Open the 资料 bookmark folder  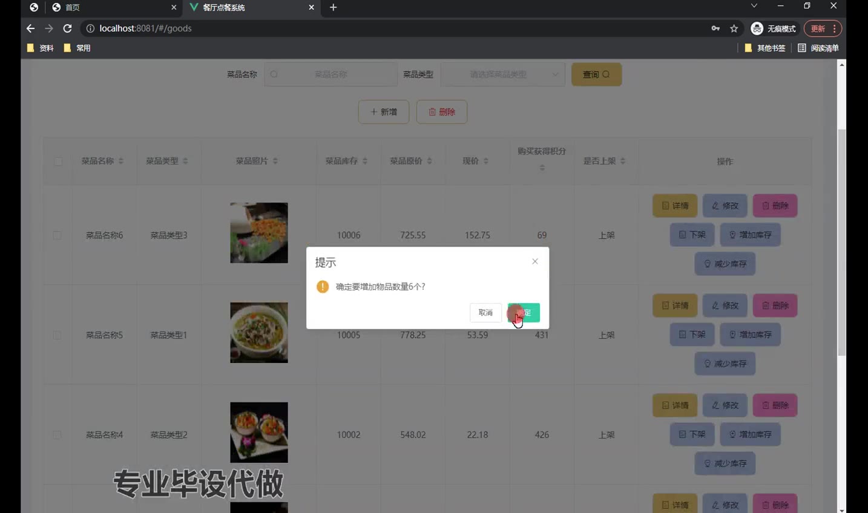(x=41, y=48)
